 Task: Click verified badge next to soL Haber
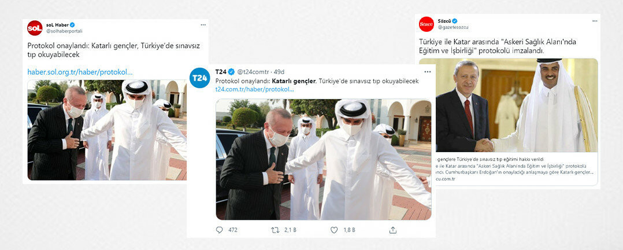tap(72, 25)
